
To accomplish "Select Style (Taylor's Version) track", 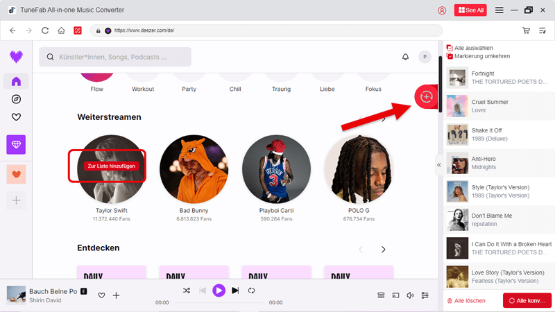I will coord(499,191).
